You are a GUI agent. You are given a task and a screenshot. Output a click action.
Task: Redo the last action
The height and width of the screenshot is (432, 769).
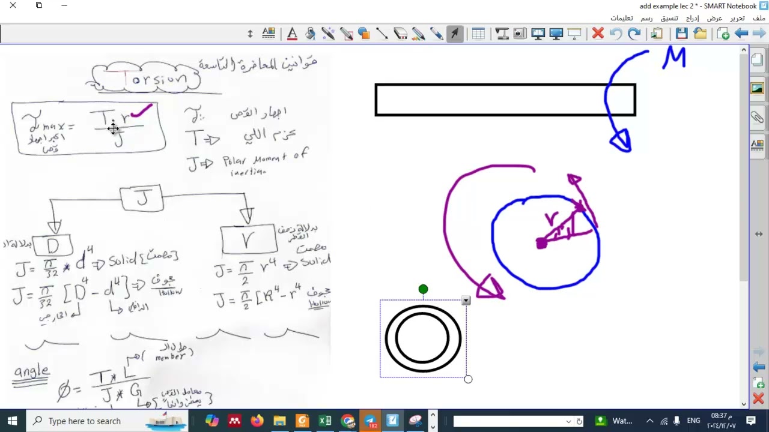(634, 34)
